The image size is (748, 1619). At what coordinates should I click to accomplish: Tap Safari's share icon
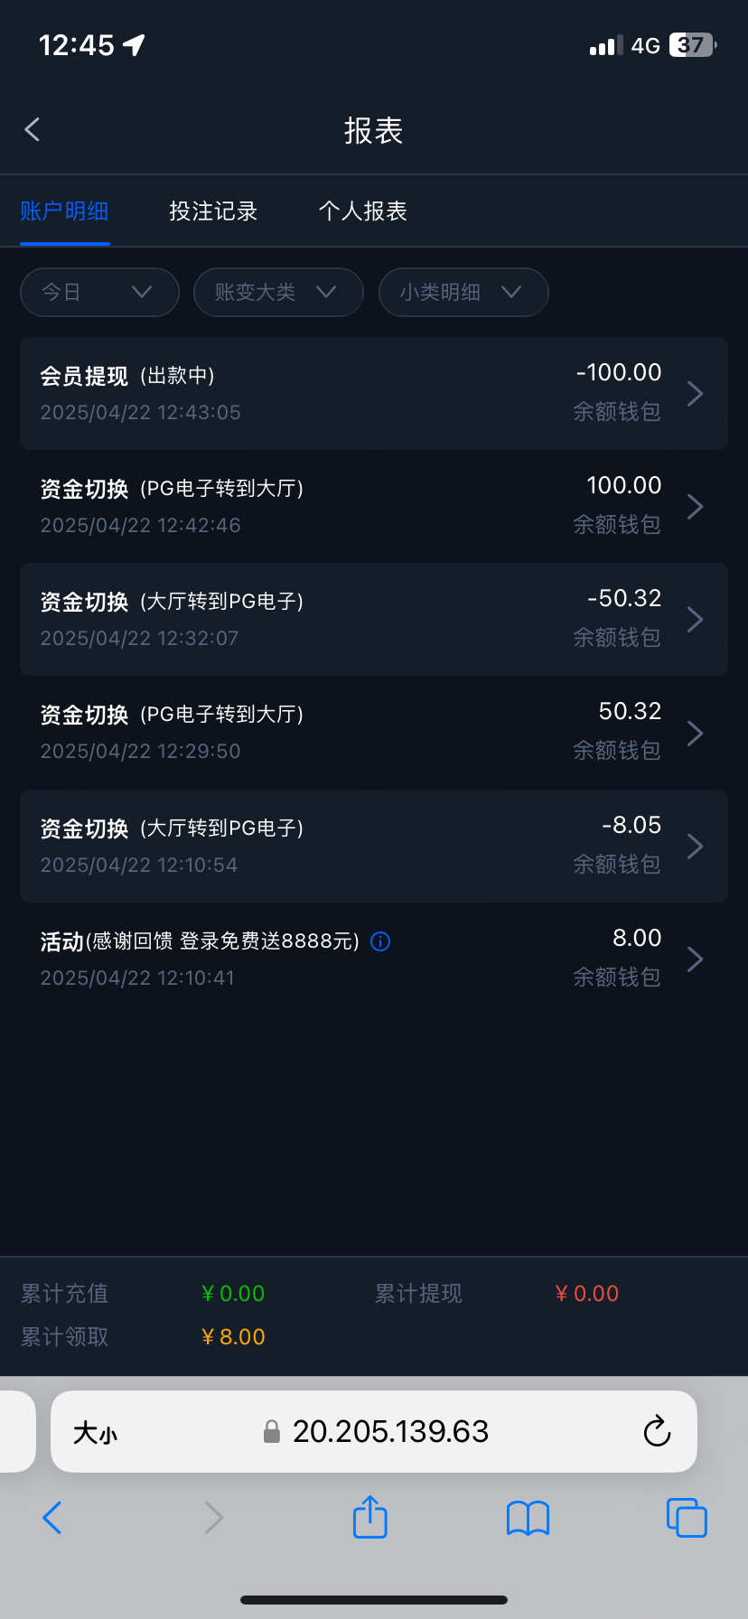point(369,1517)
